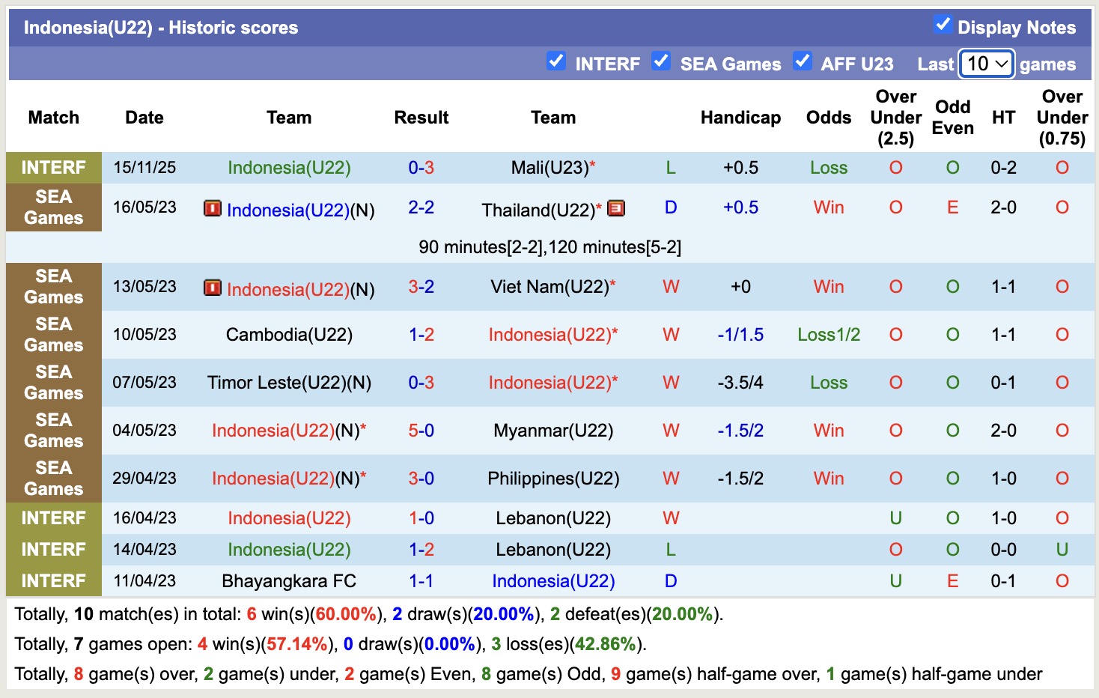
Task: Open the 1-1 result versus Bhayangkara FC
Action: click(x=421, y=581)
